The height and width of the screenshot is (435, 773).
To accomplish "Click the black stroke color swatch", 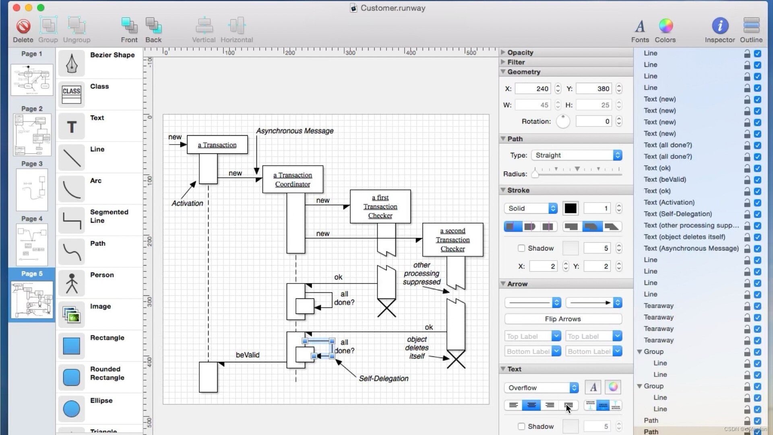I will click(570, 208).
